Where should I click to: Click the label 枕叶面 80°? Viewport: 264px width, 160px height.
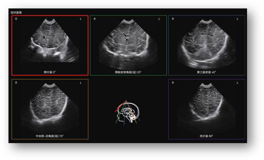click(206, 136)
